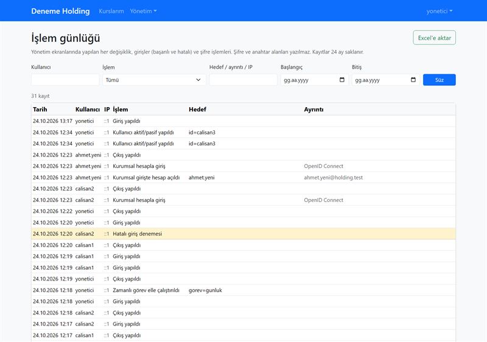Screen dimensions: 487x342
Task: Click 'Kurumsal hesapla giriş' in ahmet.yeni's row
Action: 139,166
